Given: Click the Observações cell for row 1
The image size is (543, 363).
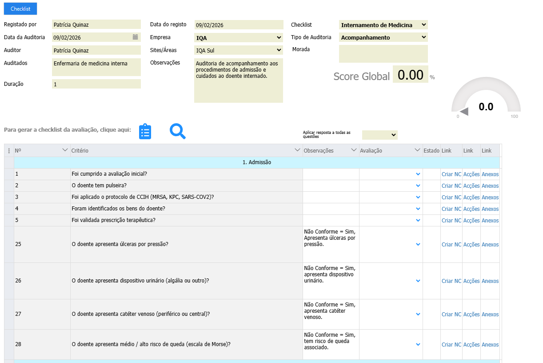Looking at the screenshot, I should coord(331,174).
